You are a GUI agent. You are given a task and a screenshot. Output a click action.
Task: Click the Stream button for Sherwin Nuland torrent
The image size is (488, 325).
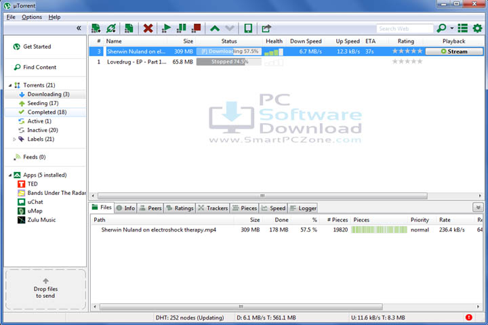(x=454, y=51)
